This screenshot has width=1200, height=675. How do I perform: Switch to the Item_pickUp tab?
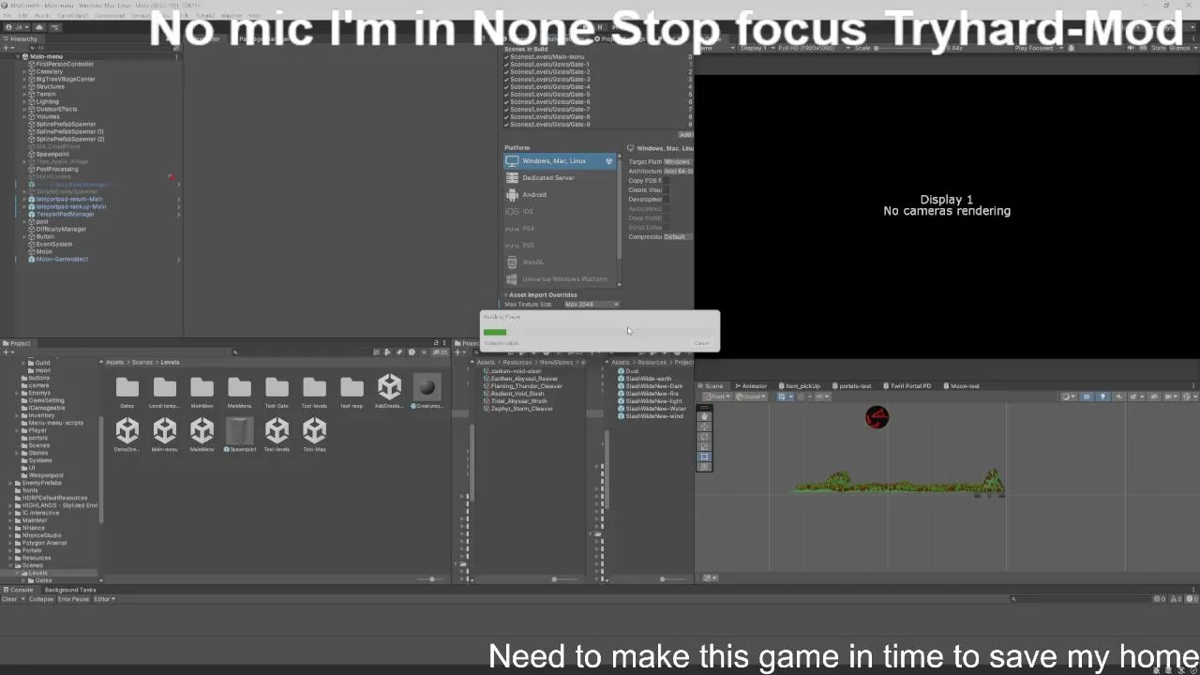[x=800, y=386]
